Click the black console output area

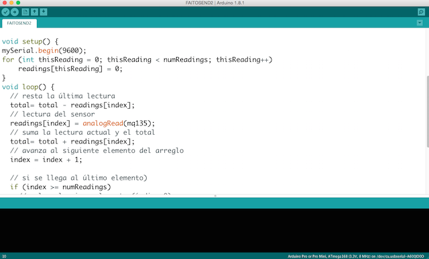tap(214, 230)
